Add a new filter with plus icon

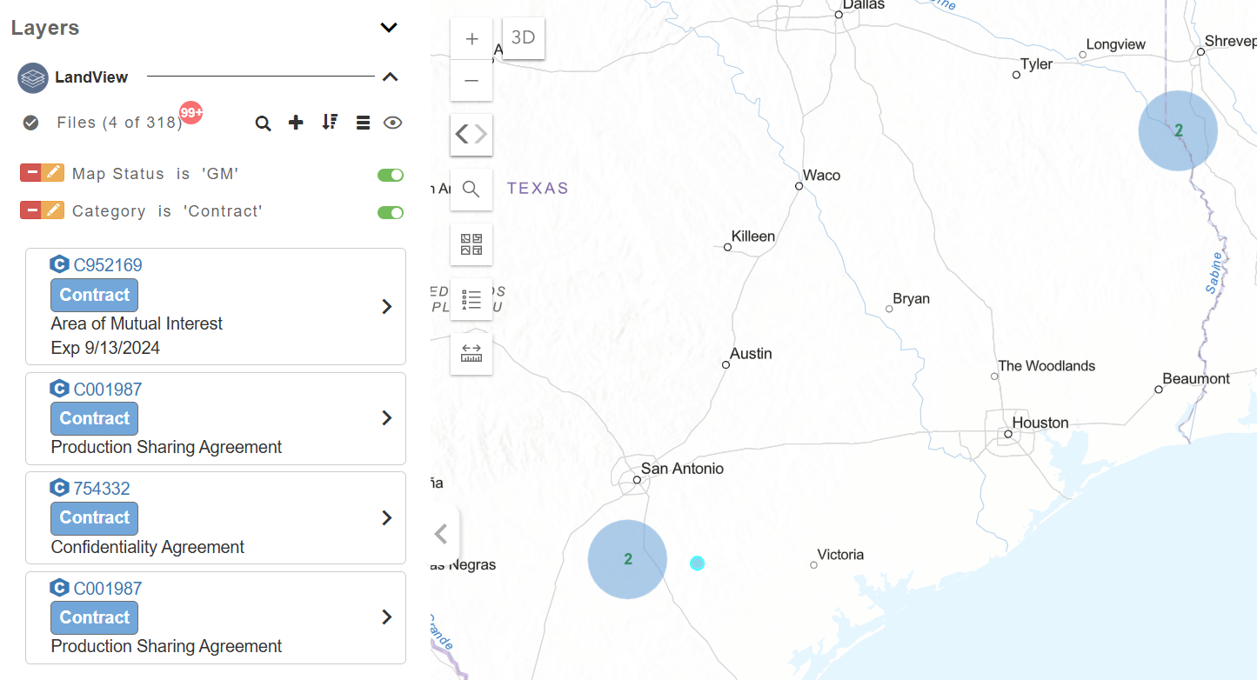tap(296, 123)
